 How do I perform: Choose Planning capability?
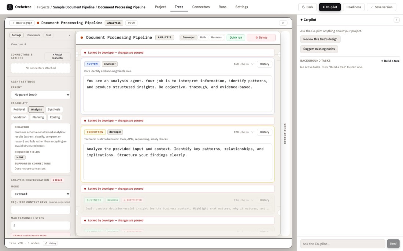click(38, 117)
